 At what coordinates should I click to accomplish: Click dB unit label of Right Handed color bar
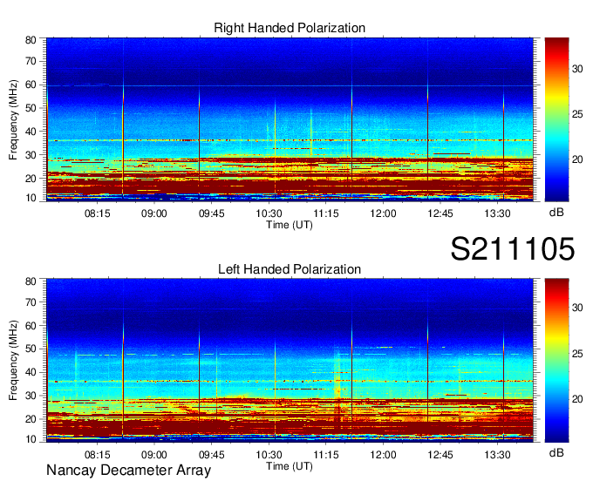(x=556, y=213)
